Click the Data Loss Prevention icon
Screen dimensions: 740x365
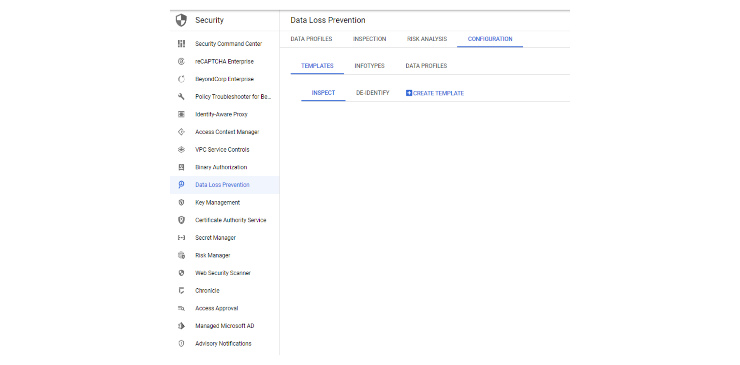(x=182, y=185)
